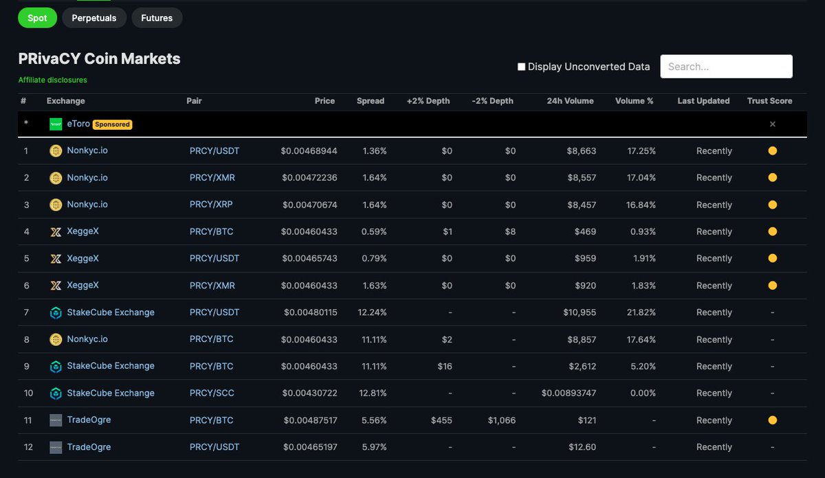Click XeggeX icon in row 6 PRCY/XMR
Screen dimensions: 825x478
[56, 286]
